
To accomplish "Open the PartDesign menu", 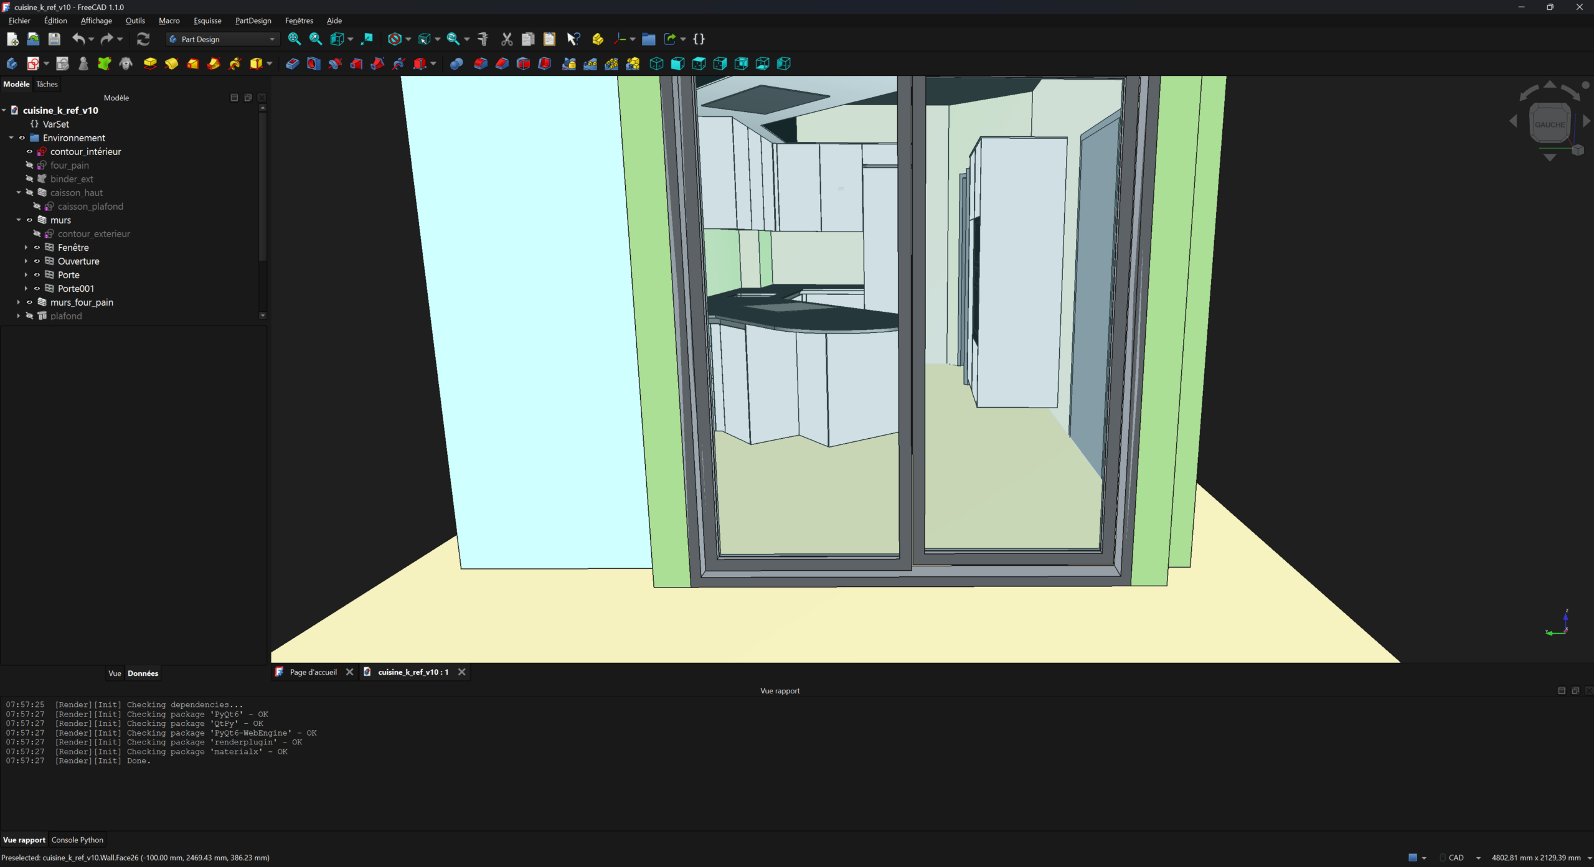I will click(x=253, y=21).
